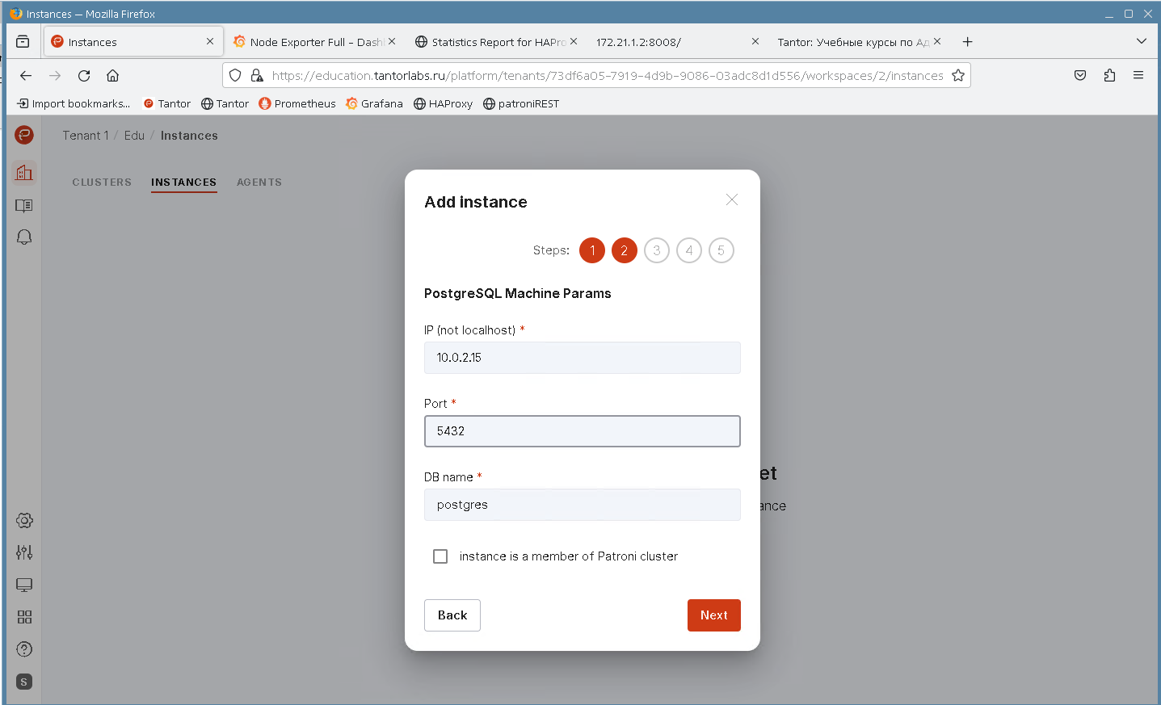
Task: Click the sliders configuration icon in sidebar
Action: [24, 552]
